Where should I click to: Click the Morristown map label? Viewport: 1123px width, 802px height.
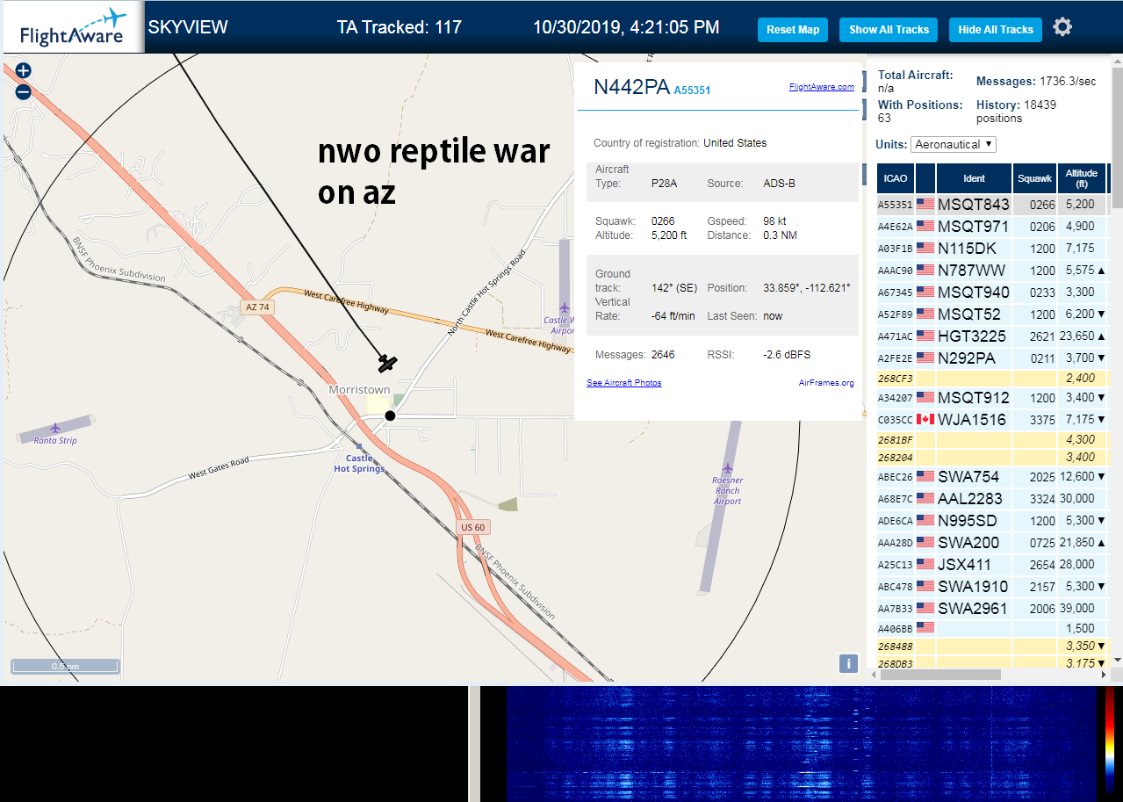(359, 390)
